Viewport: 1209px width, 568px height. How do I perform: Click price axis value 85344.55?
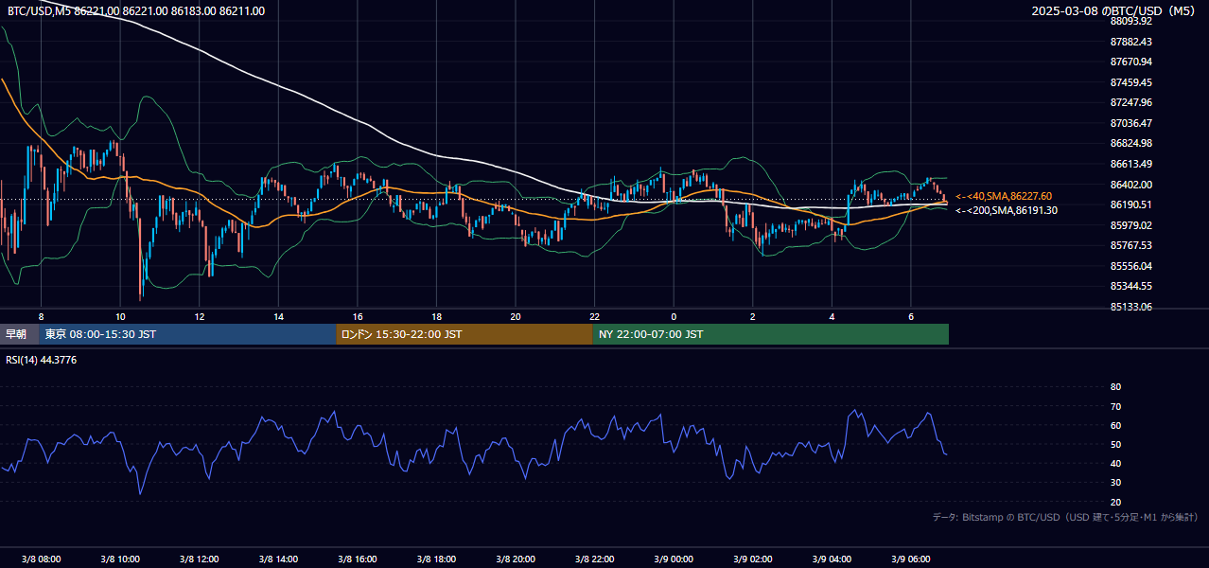pos(1131,286)
